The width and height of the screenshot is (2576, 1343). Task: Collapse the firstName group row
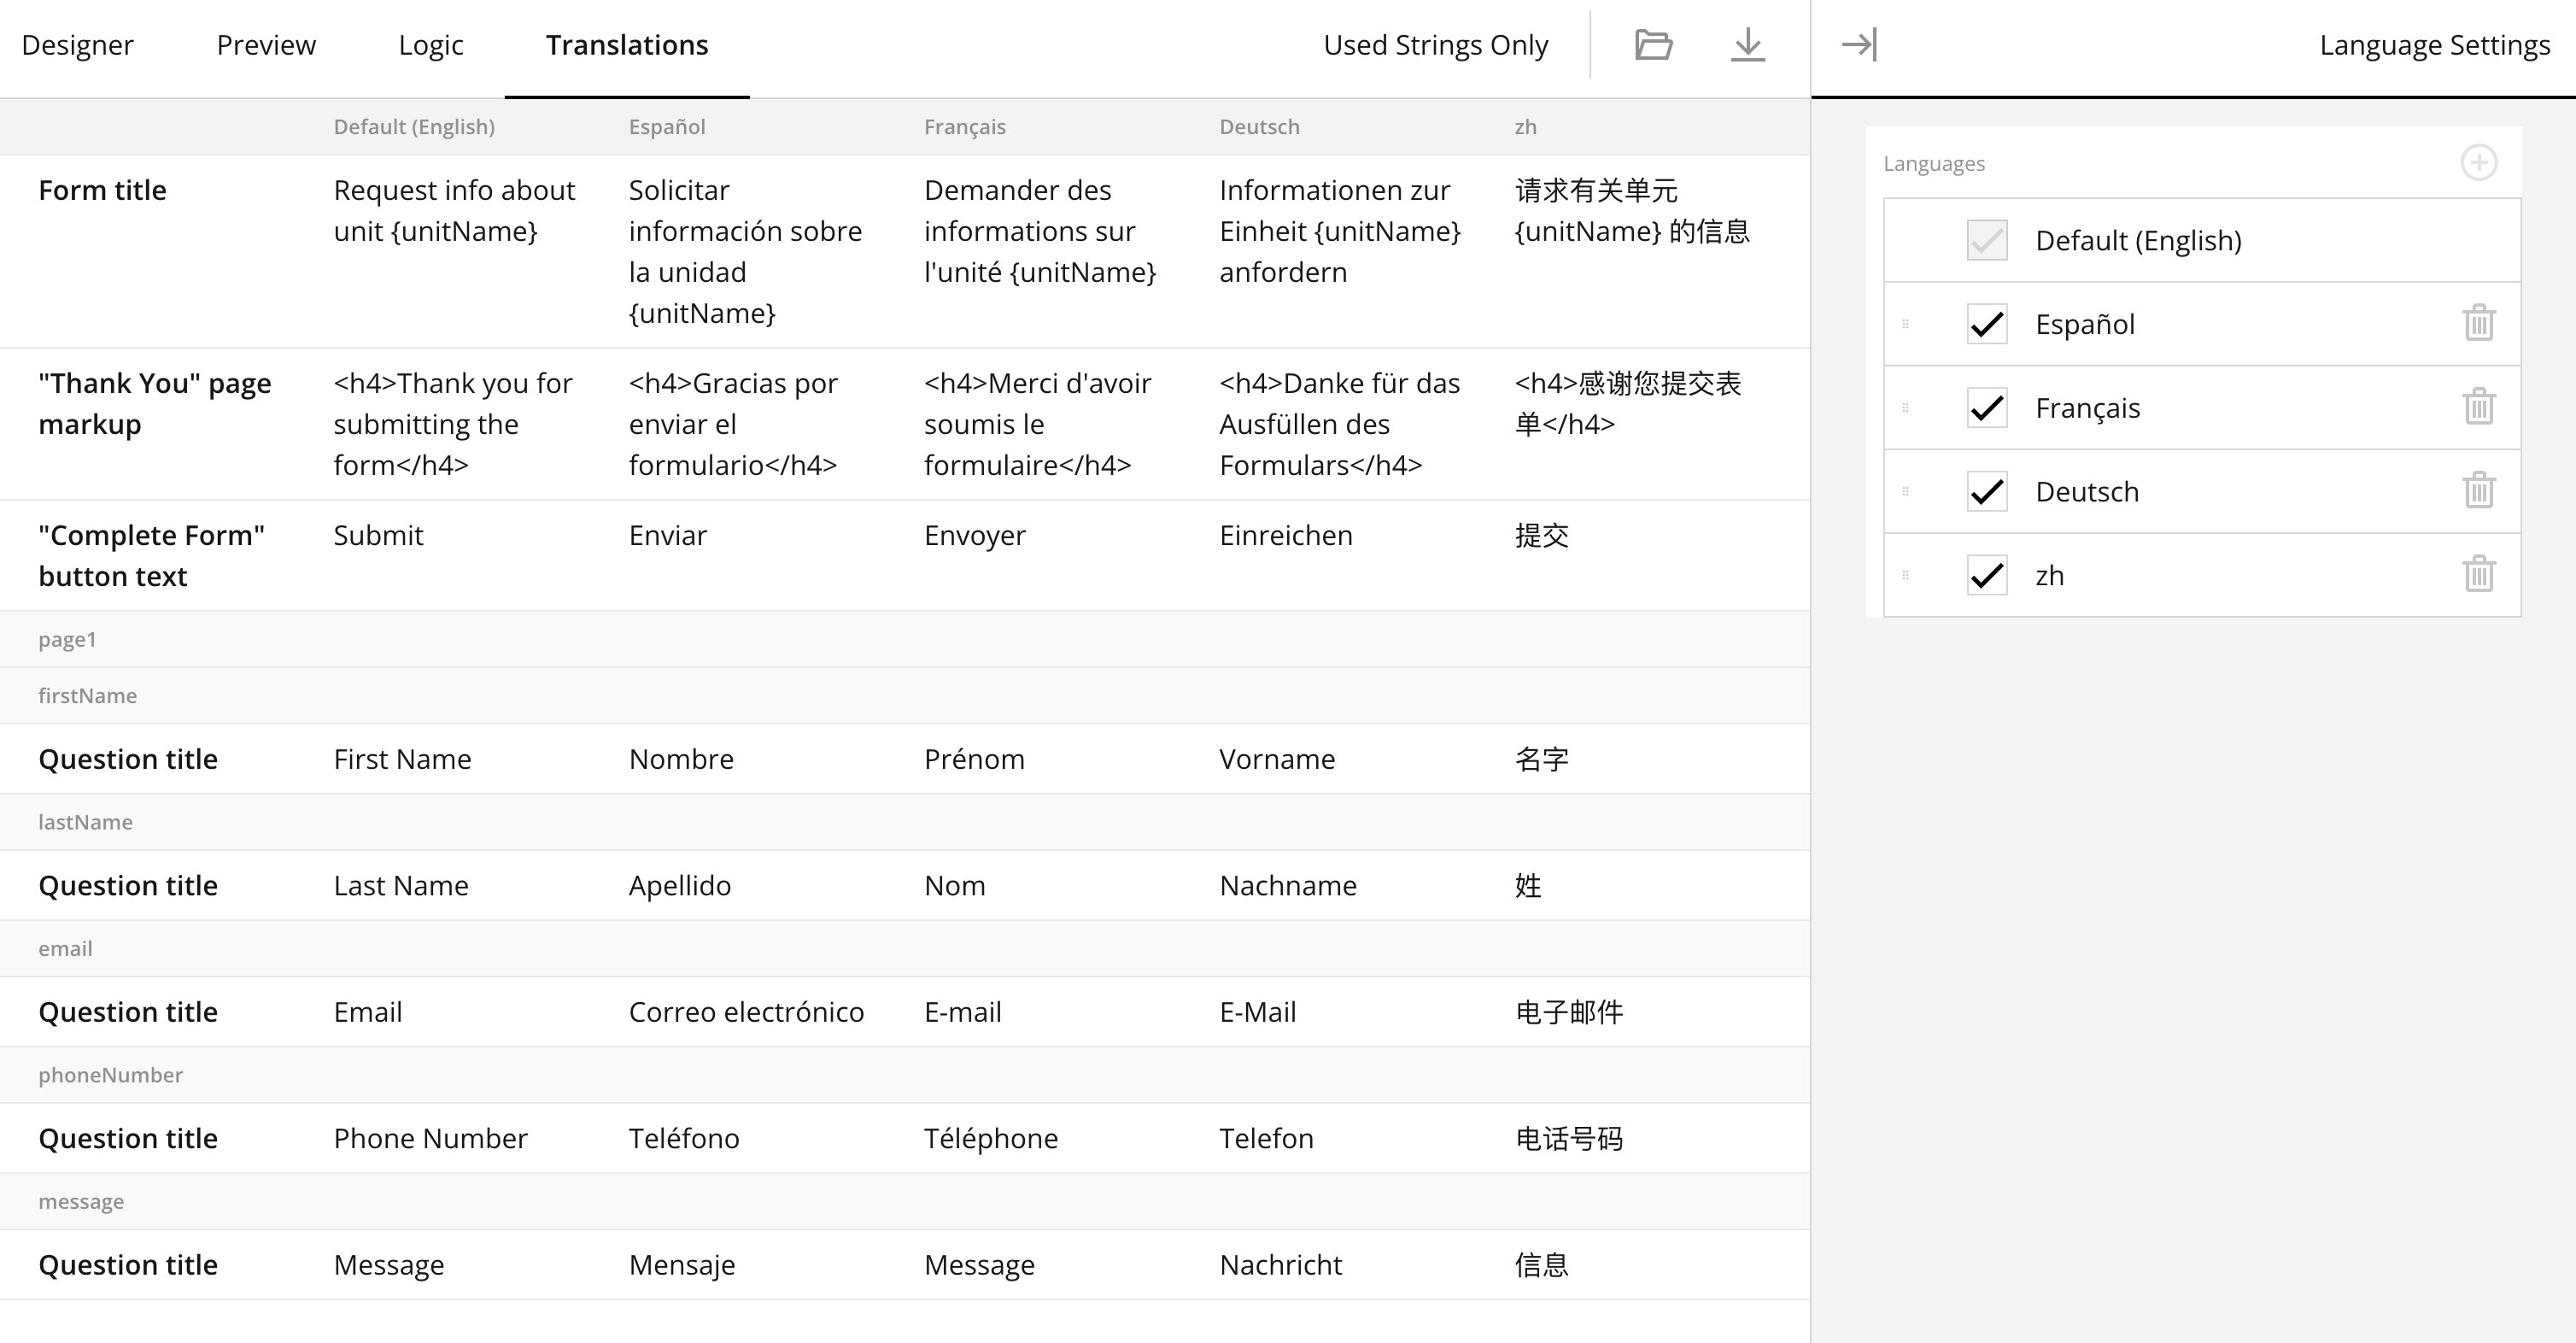(x=87, y=696)
